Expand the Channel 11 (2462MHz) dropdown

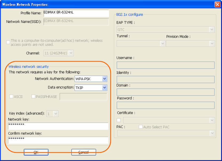[x=59, y=53]
